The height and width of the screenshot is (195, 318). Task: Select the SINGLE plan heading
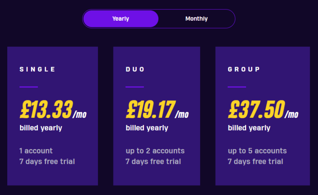37,69
